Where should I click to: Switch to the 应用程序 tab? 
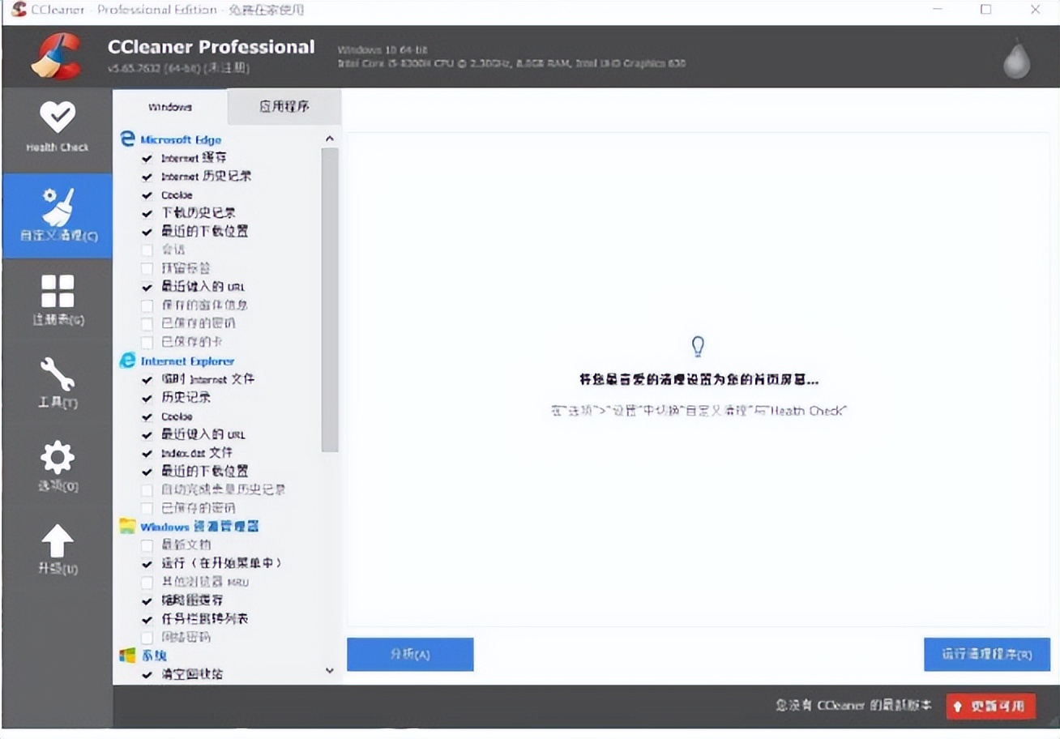pyautogui.click(x=284, y=107)
